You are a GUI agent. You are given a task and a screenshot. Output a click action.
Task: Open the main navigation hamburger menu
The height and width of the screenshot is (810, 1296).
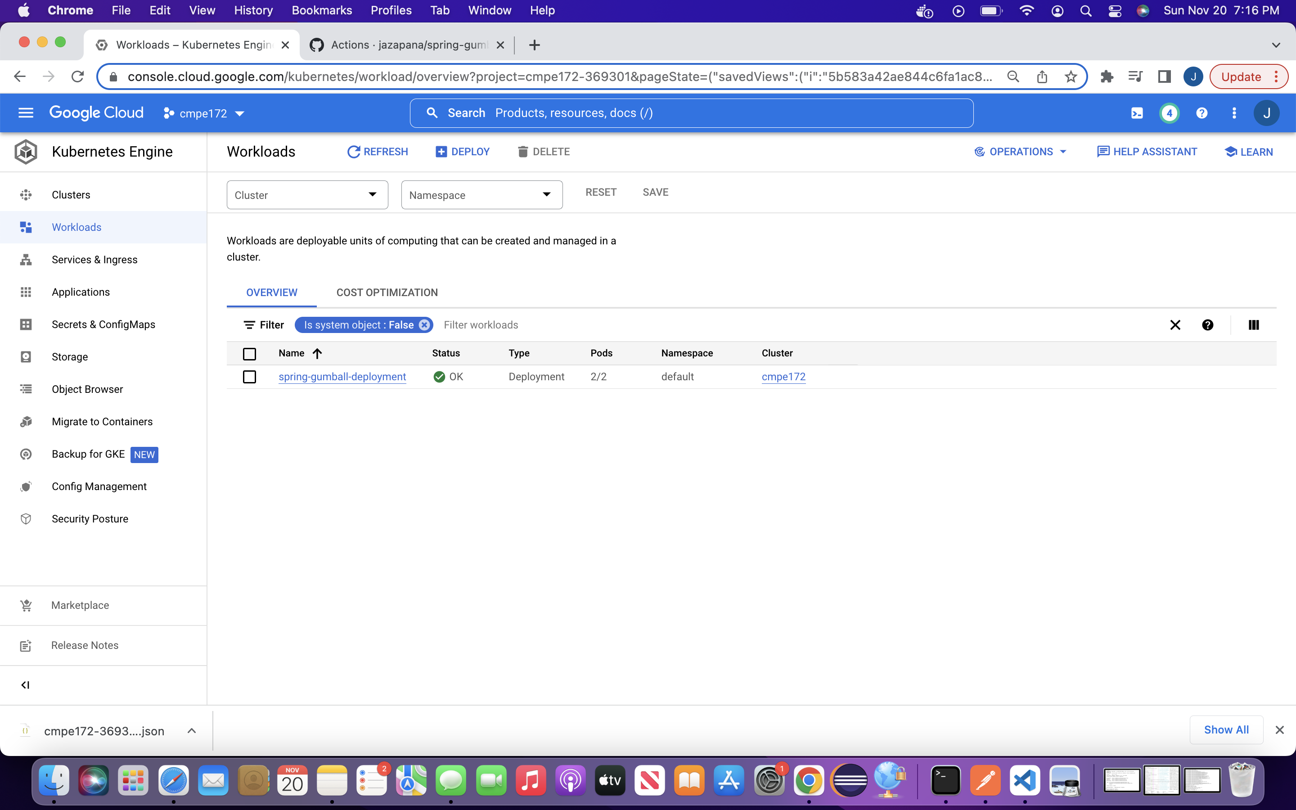click(x=26, y=113)
